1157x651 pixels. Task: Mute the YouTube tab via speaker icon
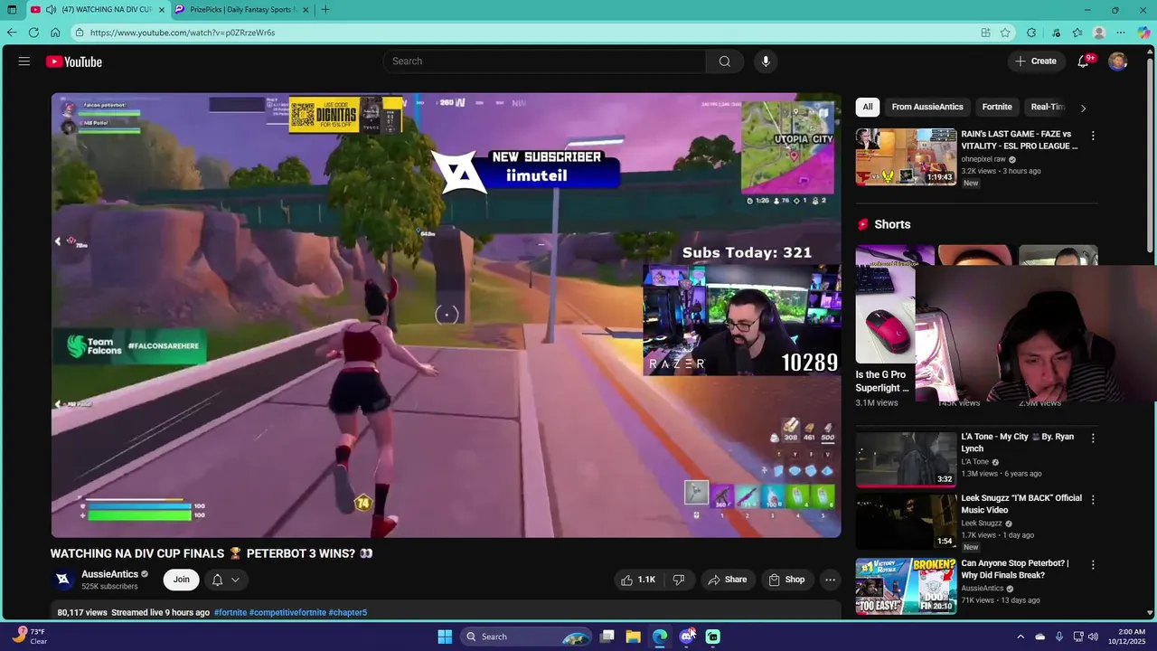pyautogui.click(x=51, y=10)
